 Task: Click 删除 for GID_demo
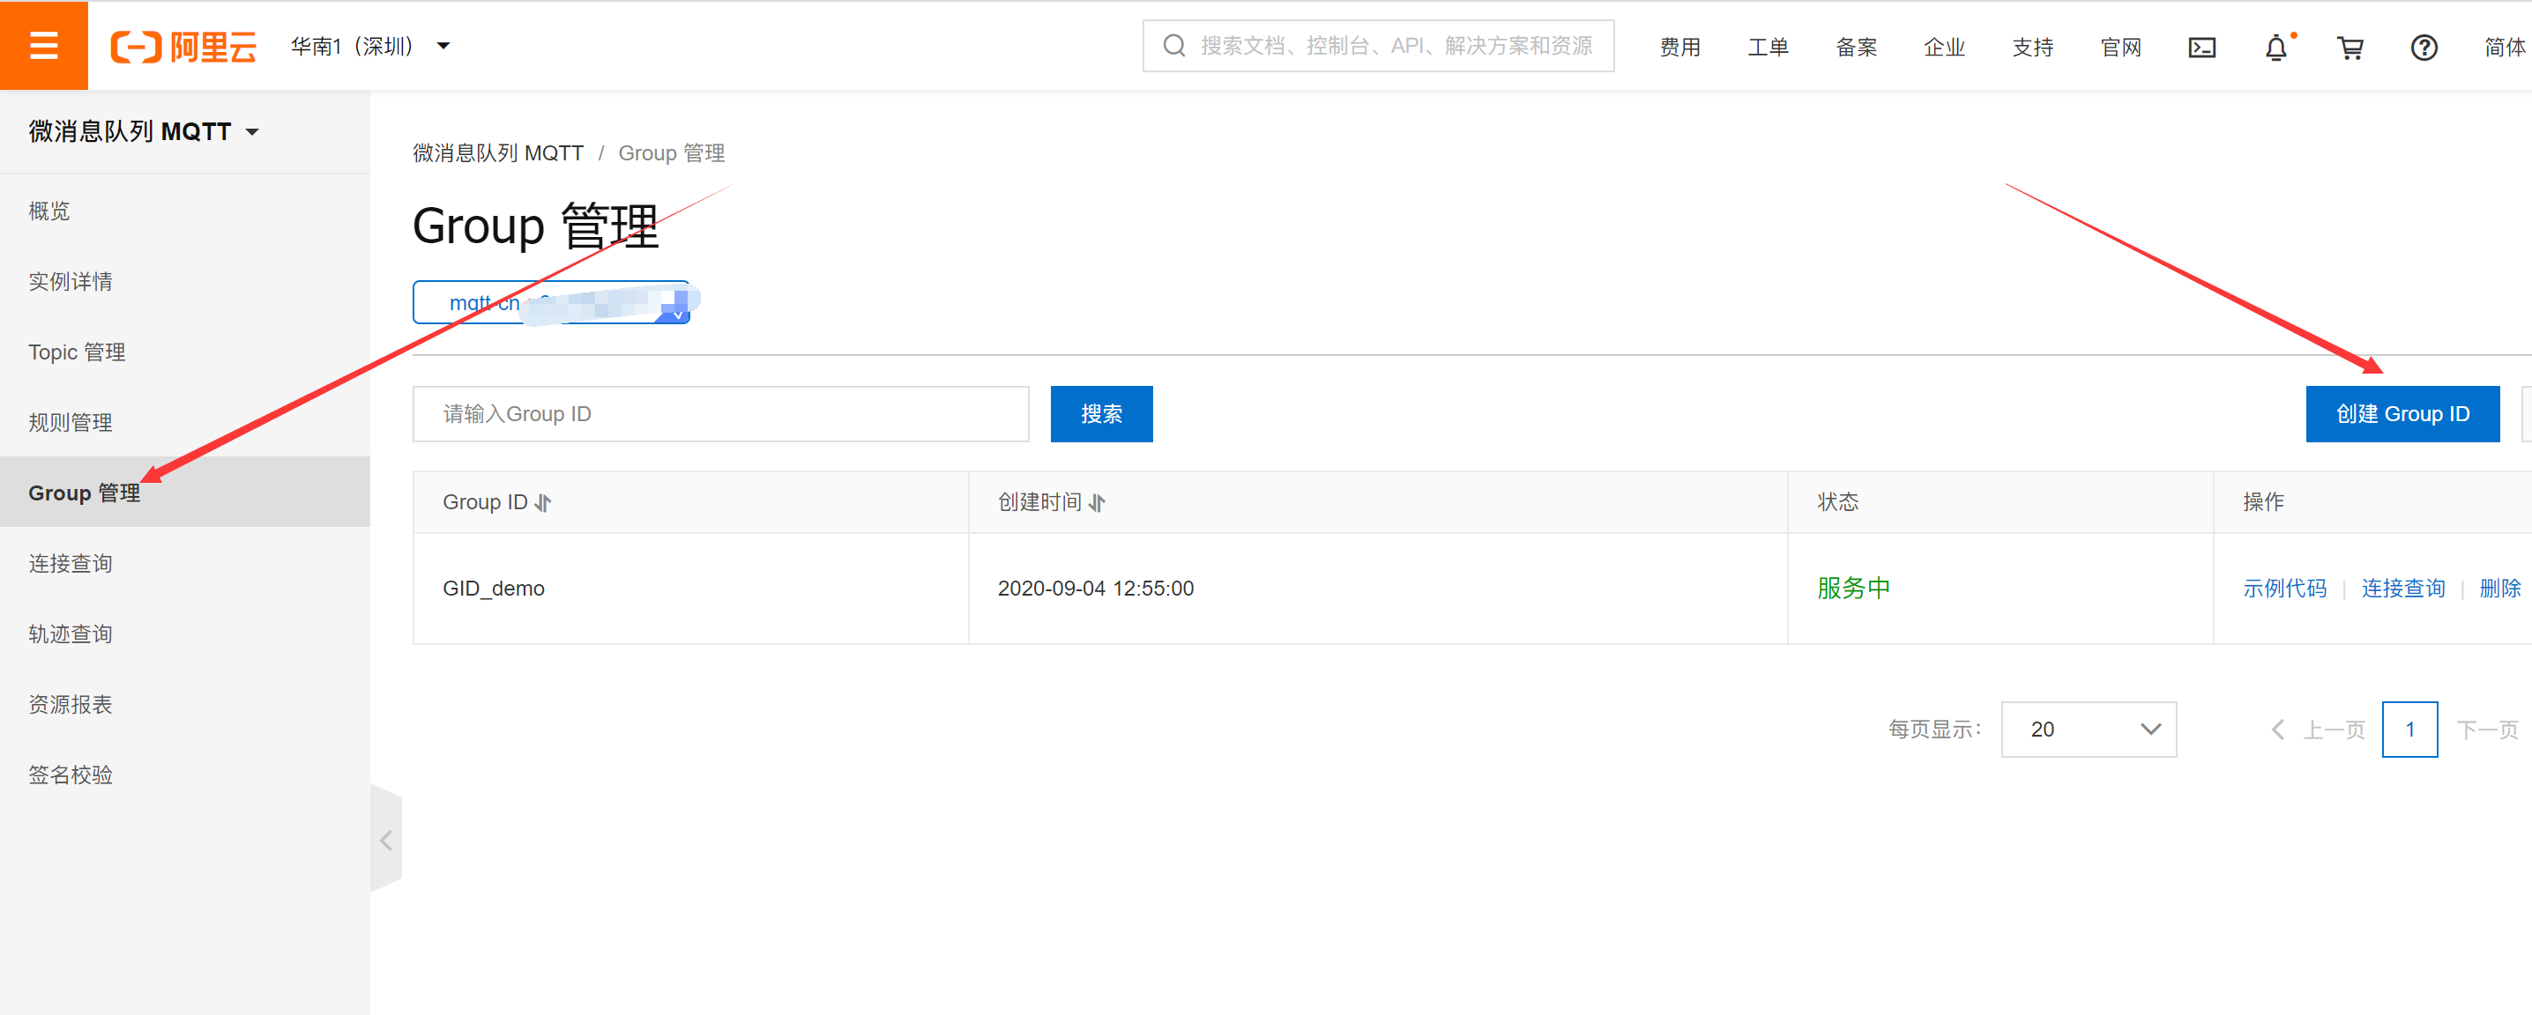tap(2499, 588)
